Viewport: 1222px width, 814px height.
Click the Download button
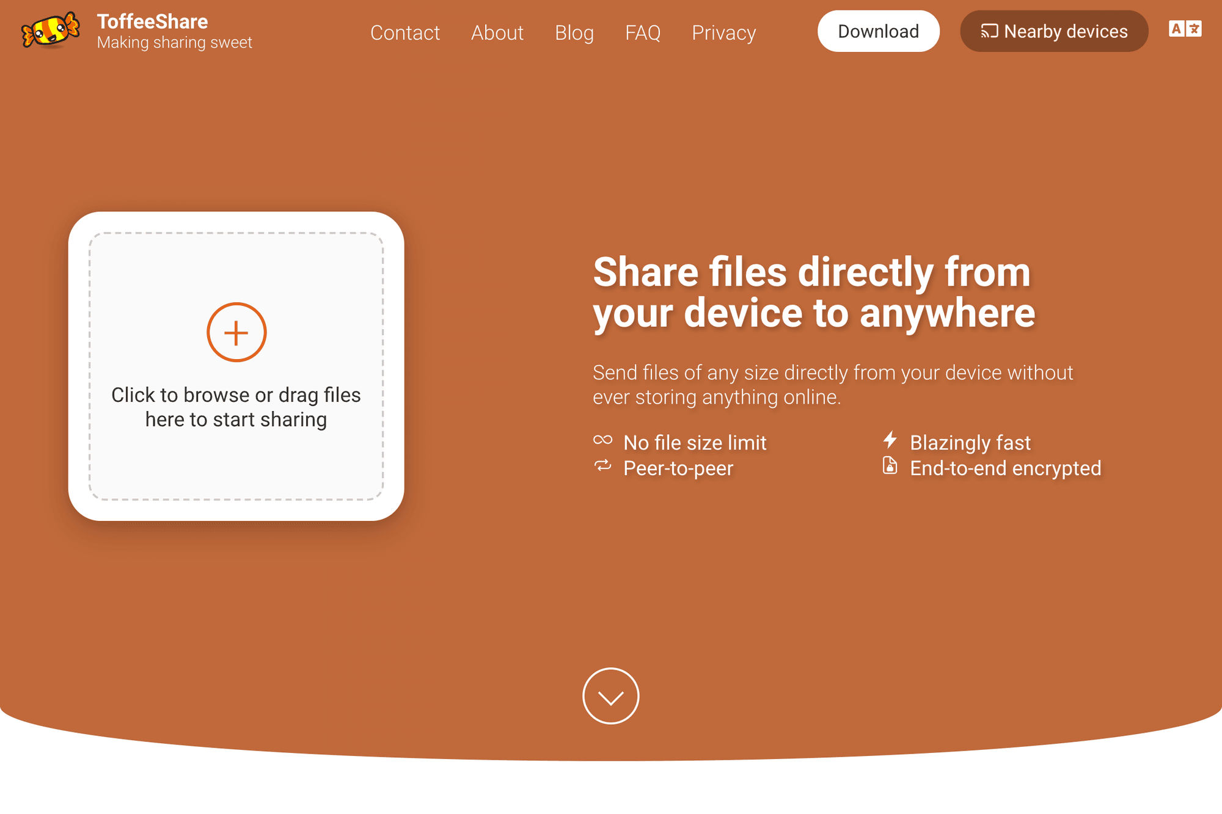coord(879,31)
